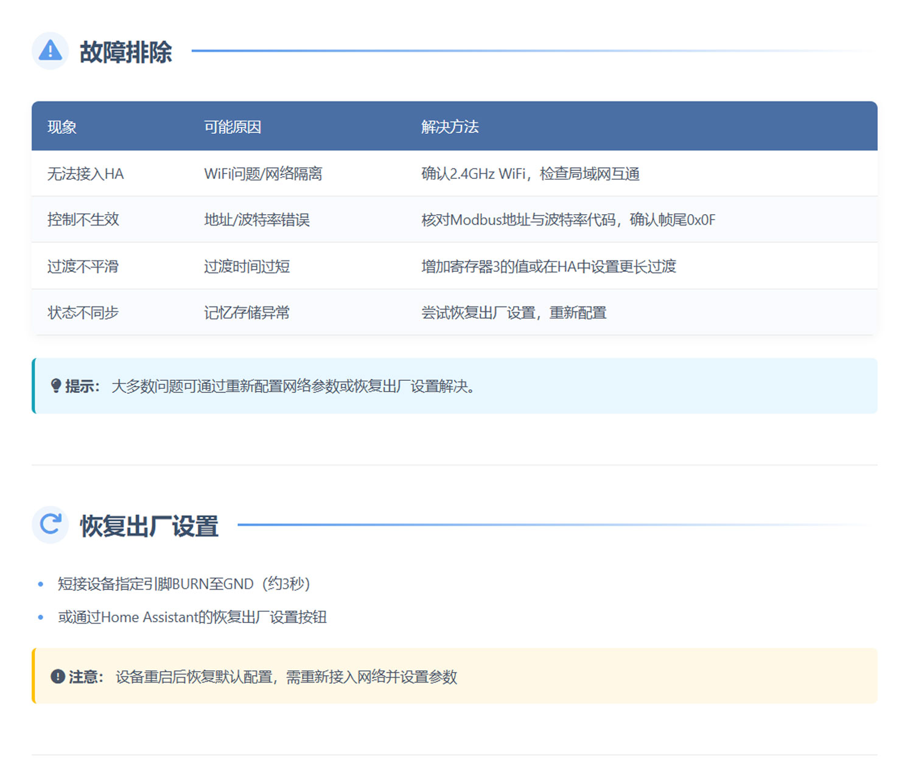This screenshot has width=913, height=778.
Task: Select the 恢复出厂设置 section heading
Action: click(149, 526)
